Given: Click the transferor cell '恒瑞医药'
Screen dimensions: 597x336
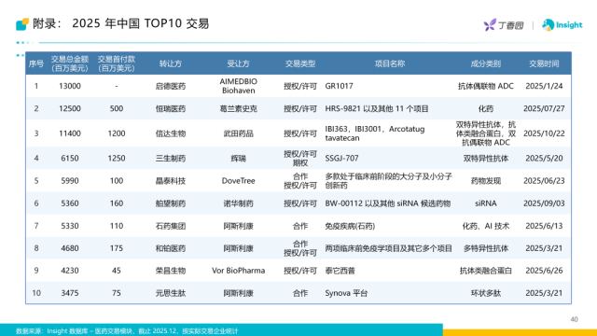Looking at the screenshot, I should point(170,108).
